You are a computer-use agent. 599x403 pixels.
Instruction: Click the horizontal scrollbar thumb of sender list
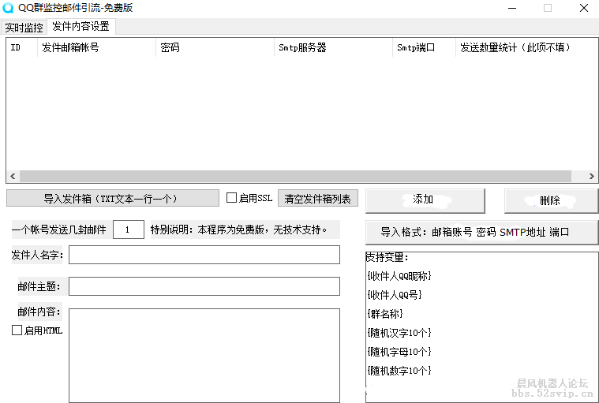click(x=295, y=176)
